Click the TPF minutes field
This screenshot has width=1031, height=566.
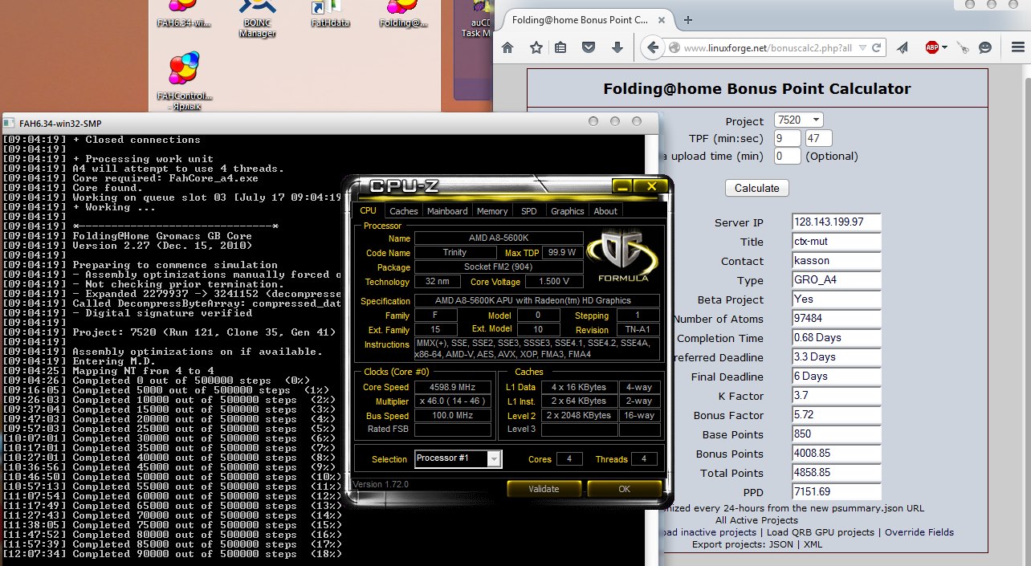(788, 138)
